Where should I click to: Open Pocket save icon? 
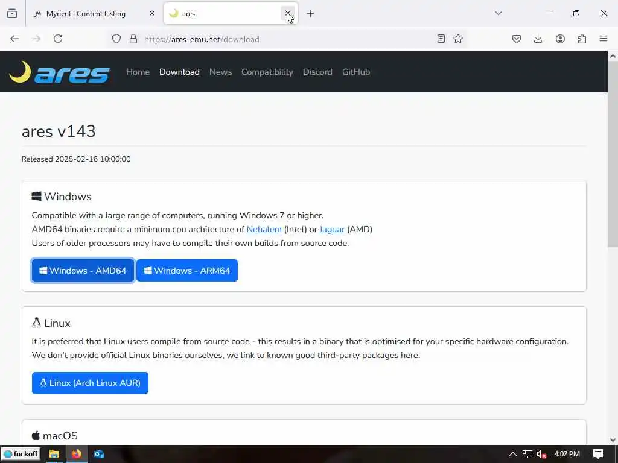pos(517,39)
